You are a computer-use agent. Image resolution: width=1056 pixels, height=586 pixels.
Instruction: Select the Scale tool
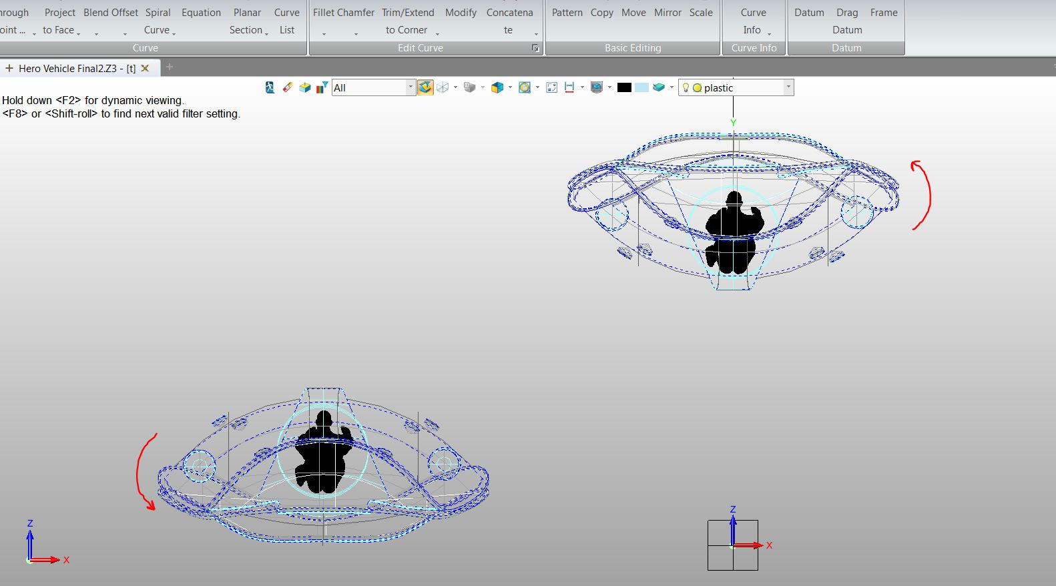(701, 13)
